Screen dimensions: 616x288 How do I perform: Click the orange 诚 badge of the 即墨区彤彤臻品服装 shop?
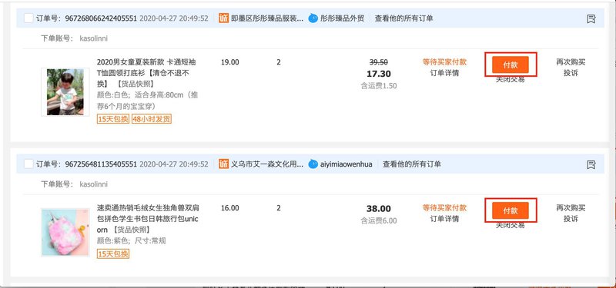coord(223,18)
